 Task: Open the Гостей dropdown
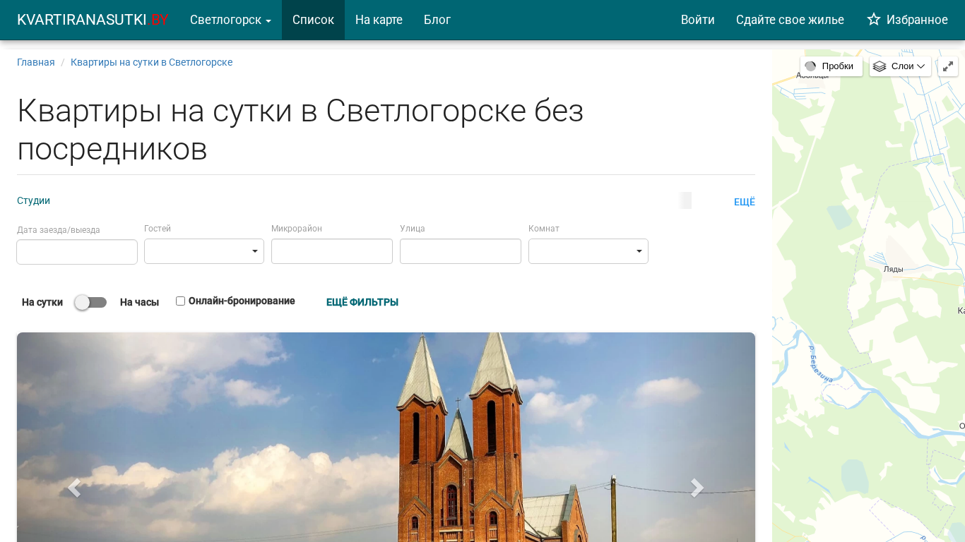pyautogui.click(x=204, y=251)
